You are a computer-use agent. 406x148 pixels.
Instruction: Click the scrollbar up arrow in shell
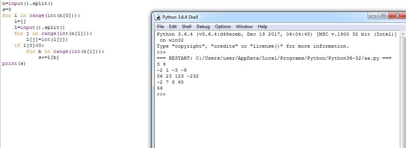coord(403,34)
